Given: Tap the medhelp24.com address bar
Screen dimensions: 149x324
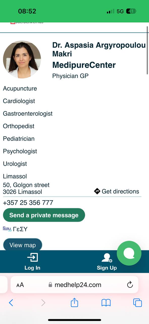Looking at the screenshot, I should point(74,285).
